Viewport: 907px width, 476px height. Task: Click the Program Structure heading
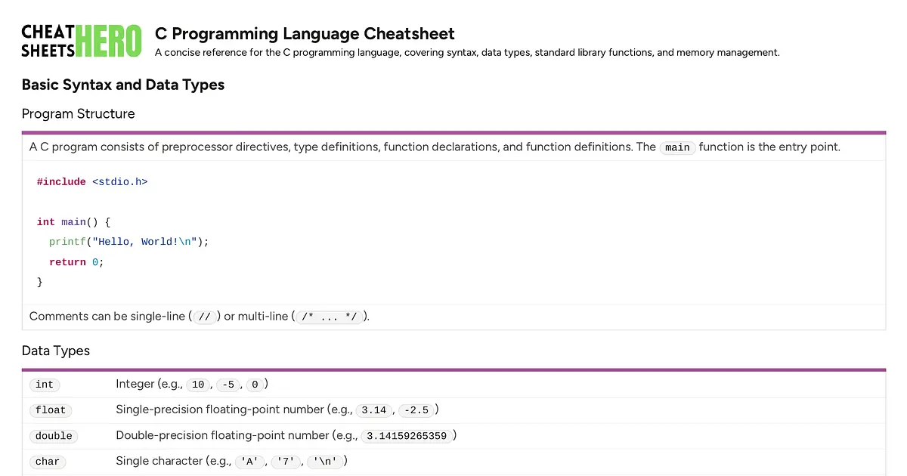click(78, 114)
